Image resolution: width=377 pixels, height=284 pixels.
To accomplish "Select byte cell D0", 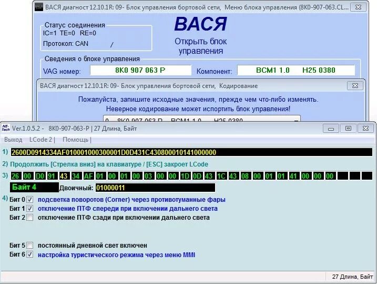I will (x=39, y=176).
